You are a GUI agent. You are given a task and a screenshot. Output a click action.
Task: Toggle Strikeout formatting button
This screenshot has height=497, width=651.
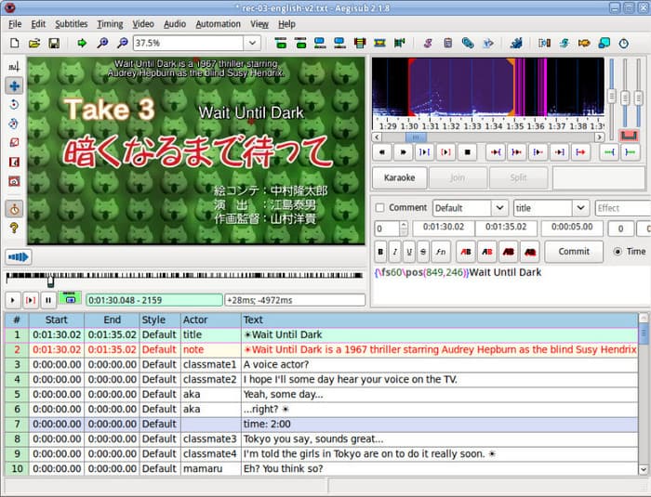point(422,252)
